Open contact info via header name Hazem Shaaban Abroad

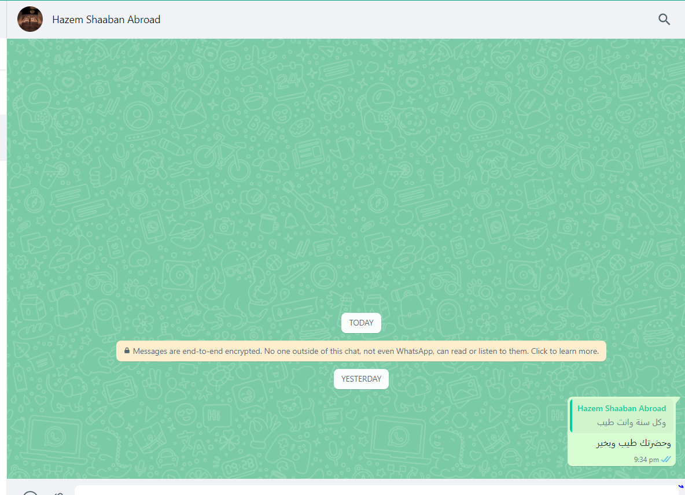[x=106, y=20]
